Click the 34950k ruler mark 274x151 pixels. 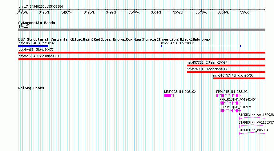point(22,12)
